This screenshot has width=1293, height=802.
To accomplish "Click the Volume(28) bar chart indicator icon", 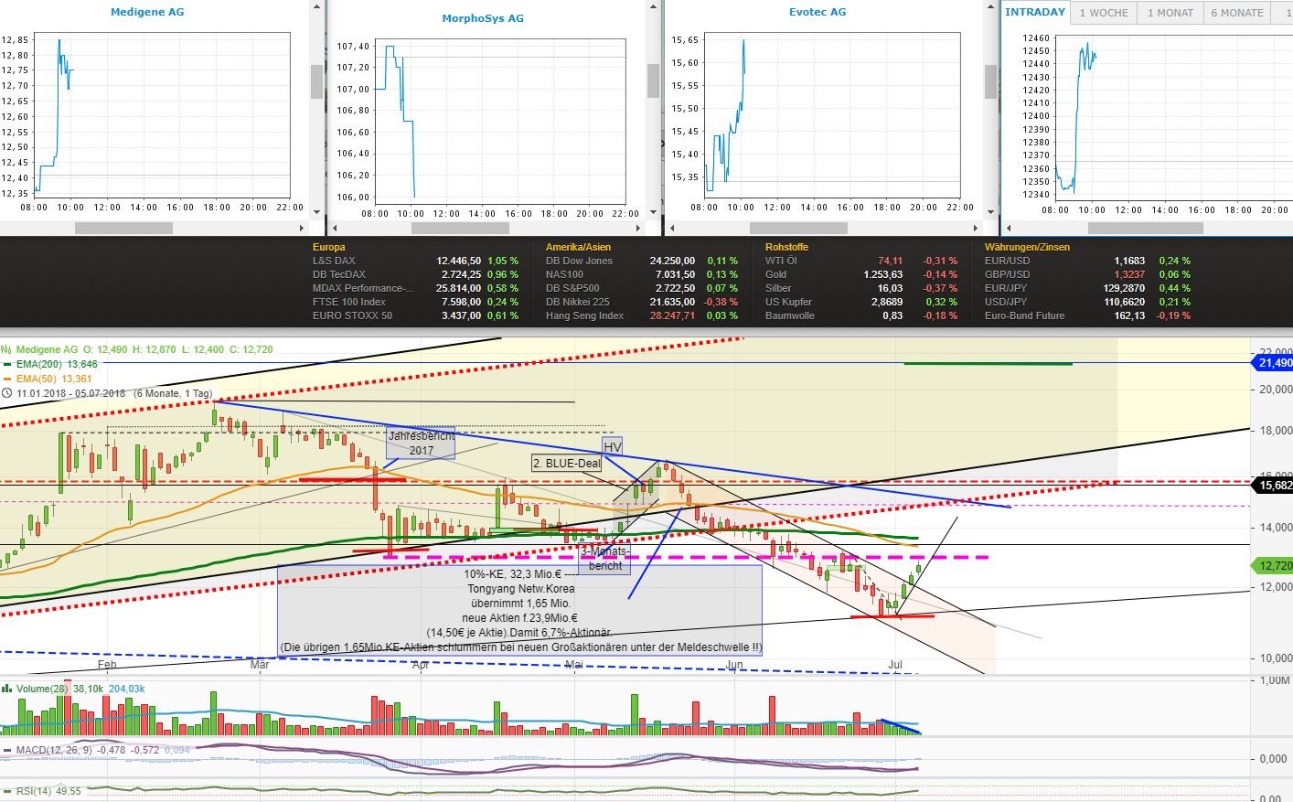I will pos(5,689).
